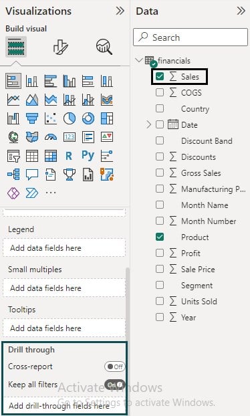
Task: Click the Add drill-through fields well
Action: (x=64, y=406)
